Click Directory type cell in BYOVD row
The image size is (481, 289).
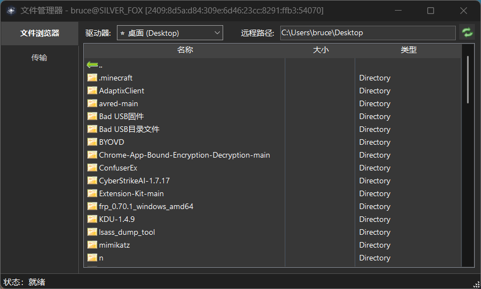click(375, 142)
